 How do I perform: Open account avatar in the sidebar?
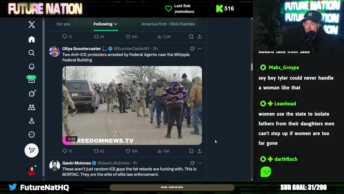(31, 170)
